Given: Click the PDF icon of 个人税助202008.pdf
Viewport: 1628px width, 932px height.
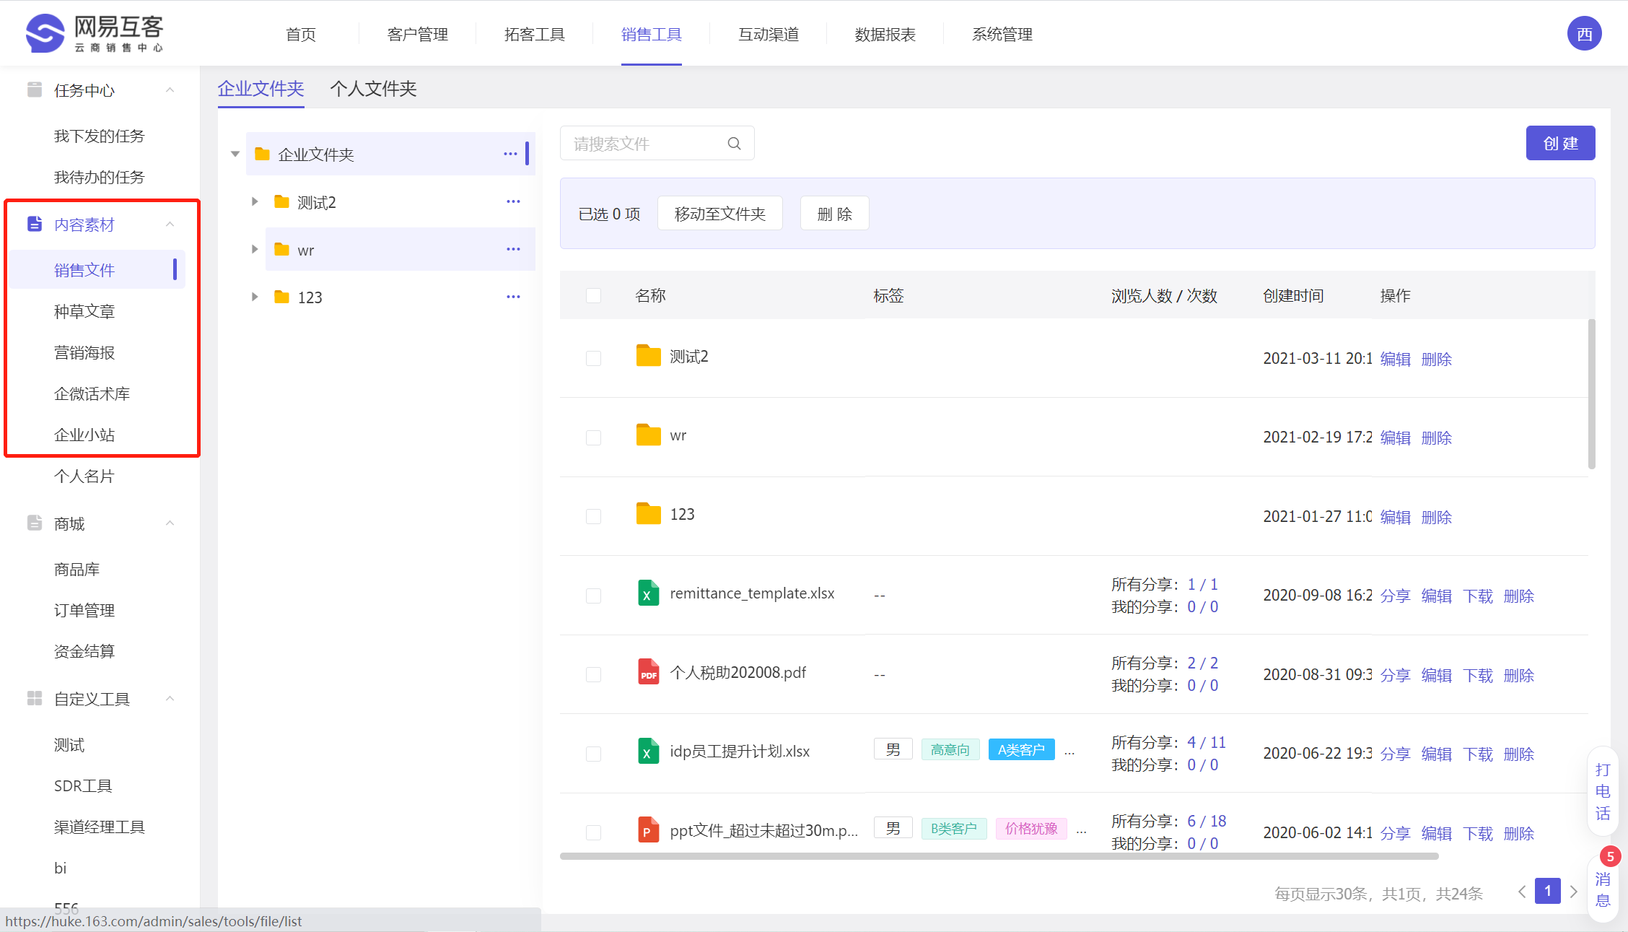Looking at the screenshot, I should coord(648,671).
